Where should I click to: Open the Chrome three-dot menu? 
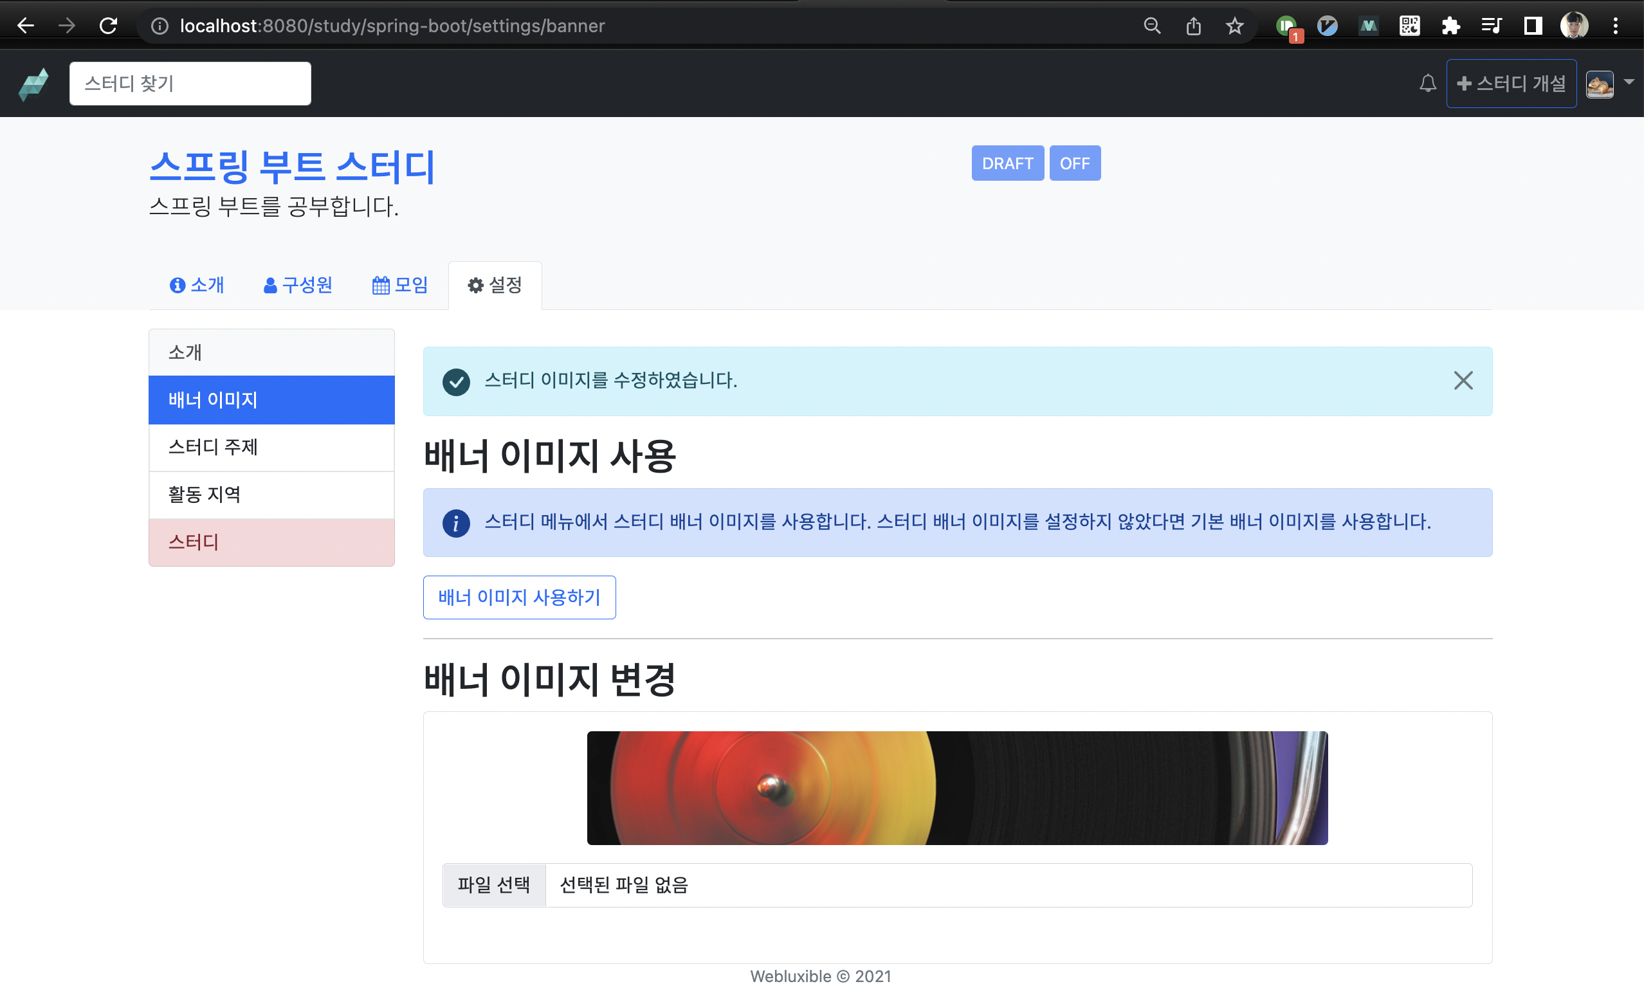tap(1615, 26)
